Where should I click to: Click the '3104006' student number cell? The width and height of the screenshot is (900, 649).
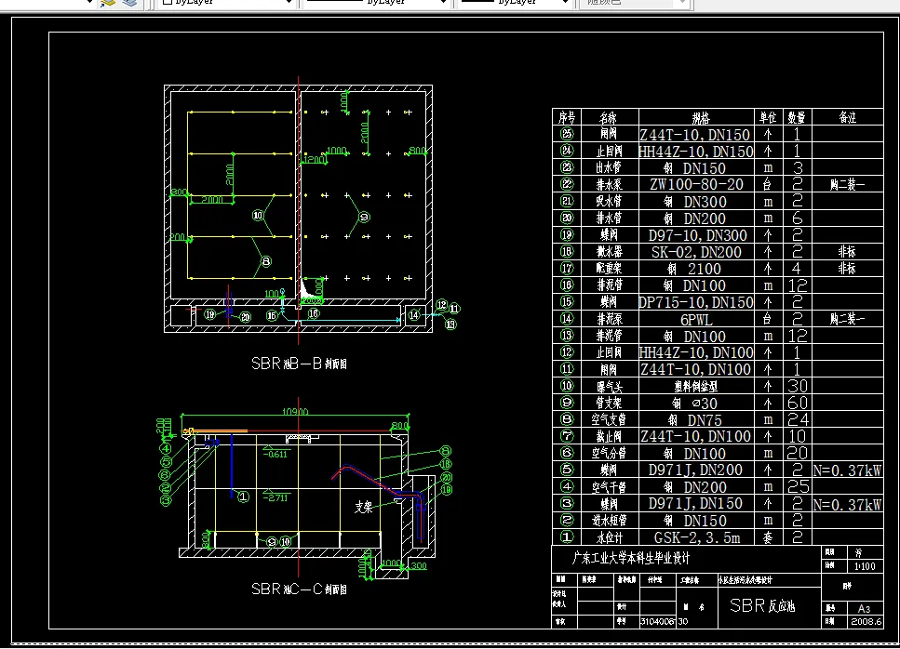coord(657,621)
